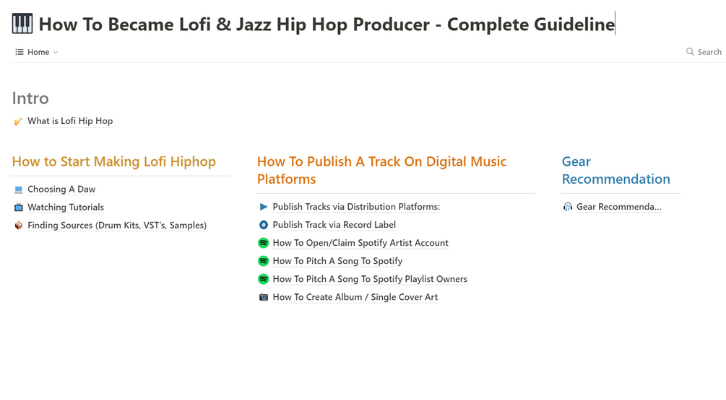The image size is (726, 400).
Task: Click the list icon beside Home
Action: coord(20,52)
